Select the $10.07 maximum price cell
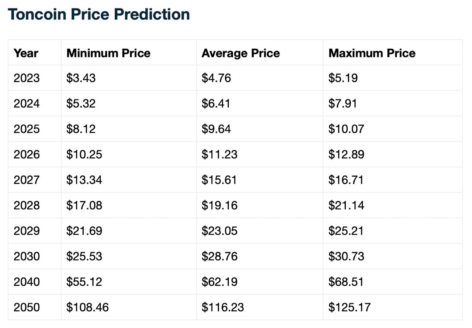Image resolution: width=472 pixels, height=328 pixels. click(346, 129)
